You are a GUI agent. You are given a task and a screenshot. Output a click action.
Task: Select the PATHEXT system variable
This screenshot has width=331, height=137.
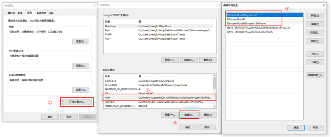pos(158,102)
